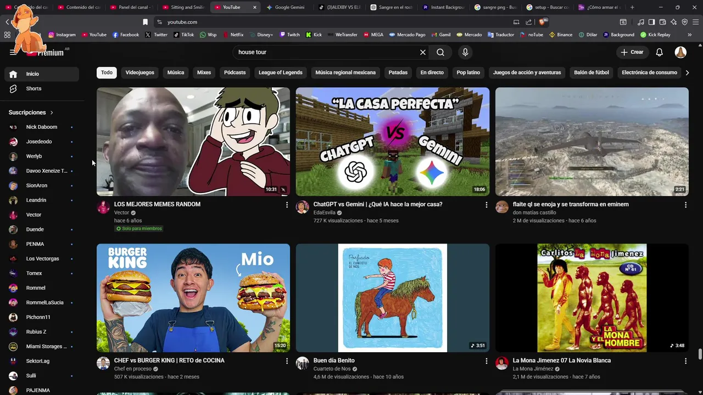703x395 pixels.
Task: Open more options for Buen día Benito
Action: pos(486,361)
